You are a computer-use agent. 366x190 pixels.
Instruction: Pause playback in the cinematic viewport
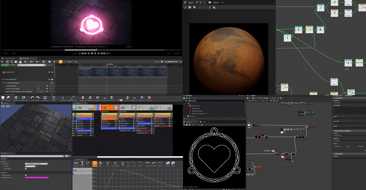point(95,53)
